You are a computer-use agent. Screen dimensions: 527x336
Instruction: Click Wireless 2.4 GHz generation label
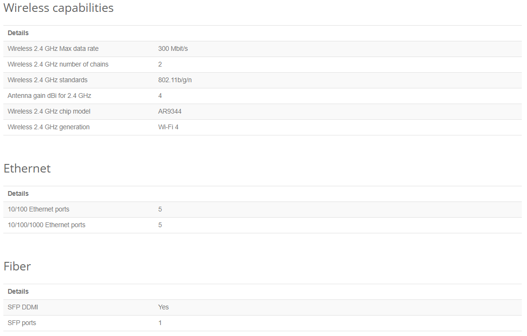[x=48, y=127]
